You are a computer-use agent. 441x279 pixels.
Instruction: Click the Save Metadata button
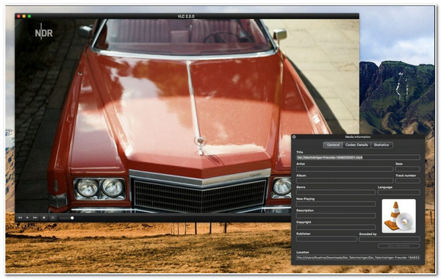[x=399, y=246]
